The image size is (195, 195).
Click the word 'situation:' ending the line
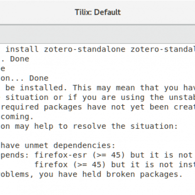[x=154, y=126]
